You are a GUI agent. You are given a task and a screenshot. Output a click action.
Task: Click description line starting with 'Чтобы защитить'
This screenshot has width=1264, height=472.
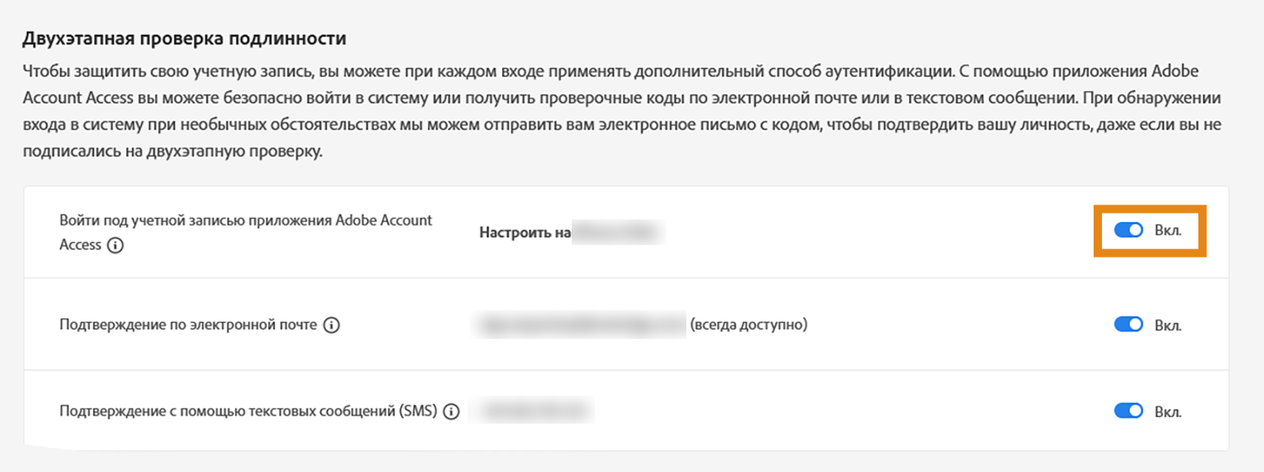[622, 70]
